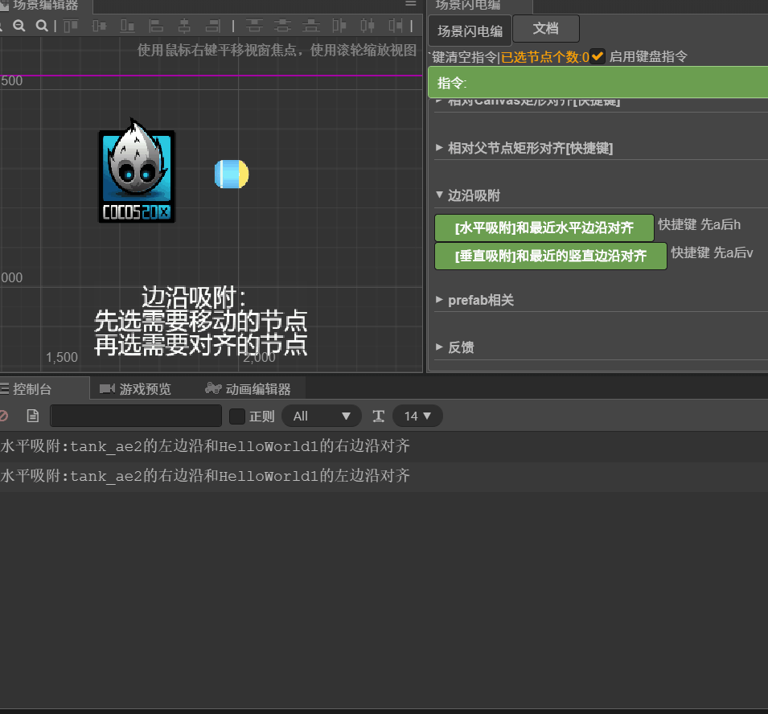768x714 pixels.
Task: Select the 场景闪电编 tab button
Action: click(470, 31)
